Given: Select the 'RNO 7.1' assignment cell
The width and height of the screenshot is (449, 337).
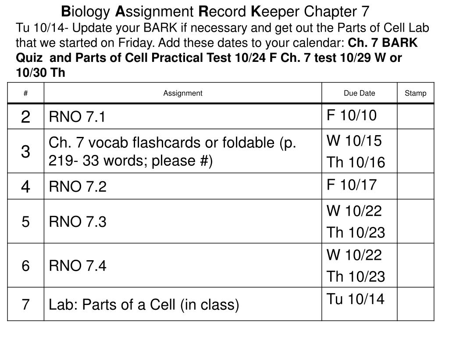Looking at the screenshot, I should tap(183, 117).
